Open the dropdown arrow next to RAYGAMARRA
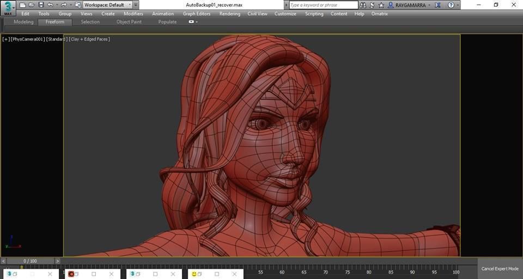523x279 pixels. 430,5
